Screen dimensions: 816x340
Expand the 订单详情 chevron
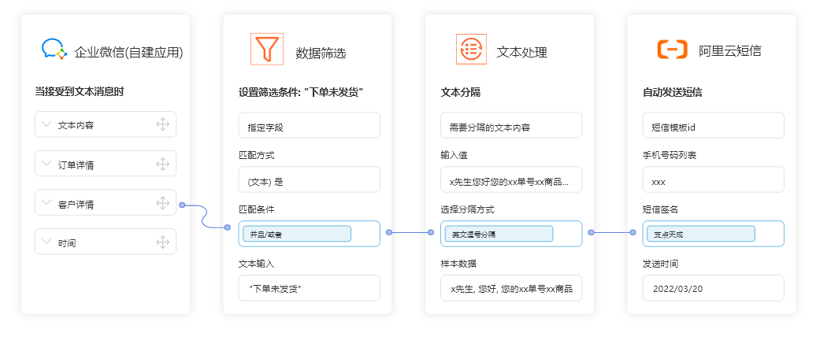(46, 164)
